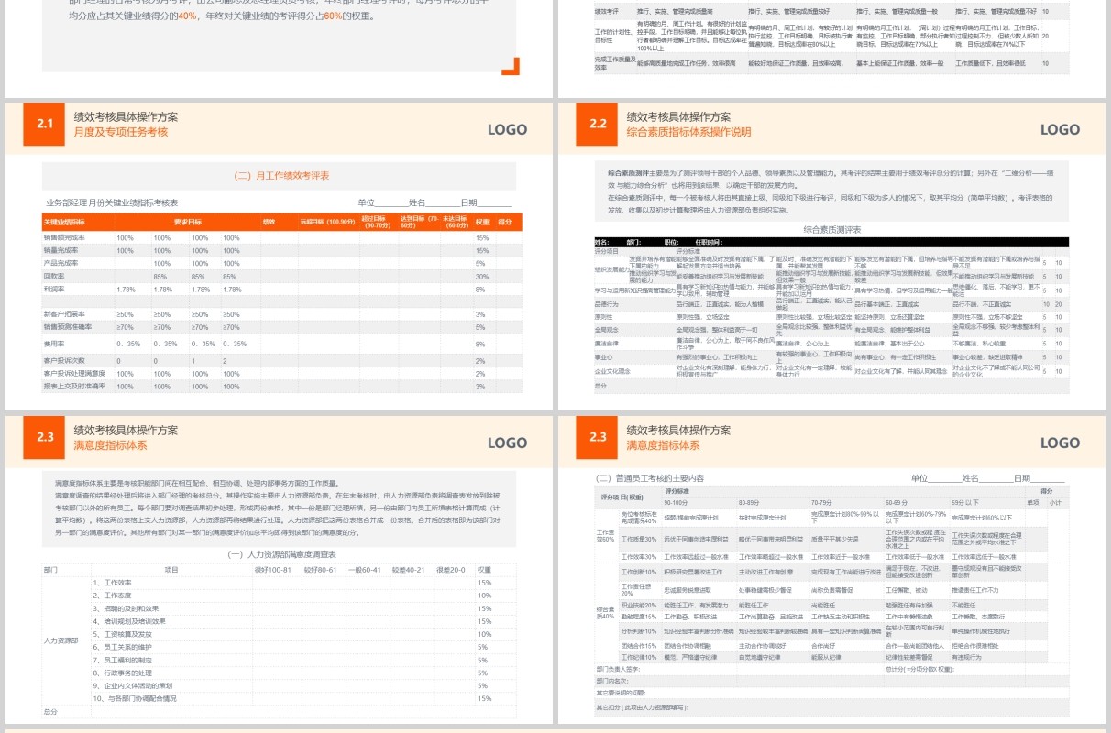Select the subtitle 月度及专项任务考核

(121, 132)
